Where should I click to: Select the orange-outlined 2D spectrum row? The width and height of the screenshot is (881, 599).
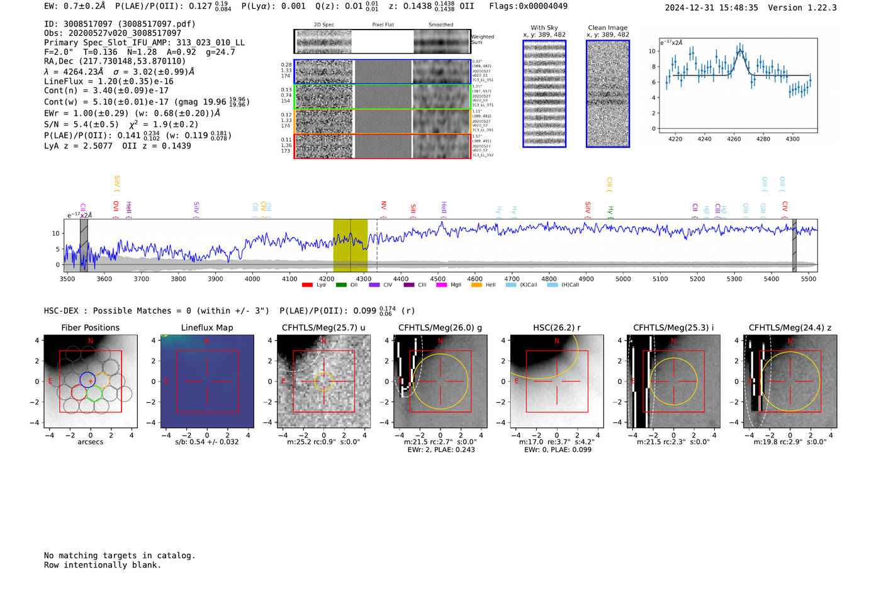(x=382, y=121)
